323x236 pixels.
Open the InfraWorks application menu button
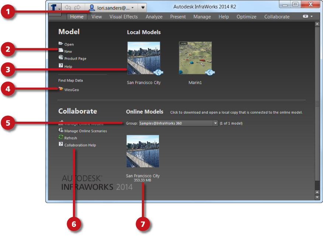pos(55,8)
